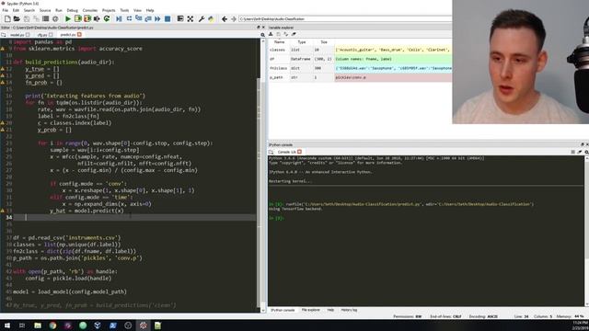Click the working directory path field
This screenshot has height=331, width=589.
pos(345,18)
